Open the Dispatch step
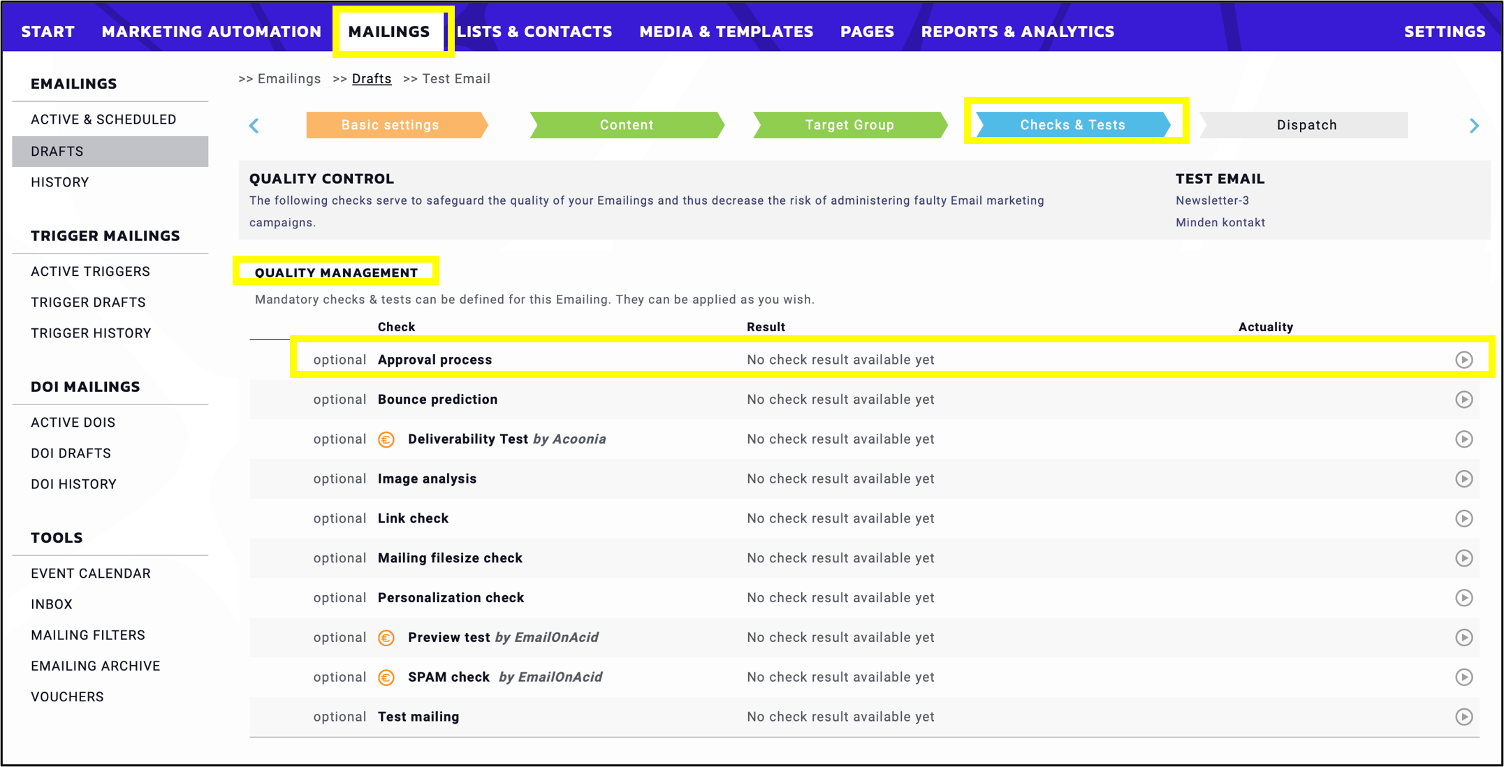The width and height of the screenshot is (1504, 767). [1304, 125]
